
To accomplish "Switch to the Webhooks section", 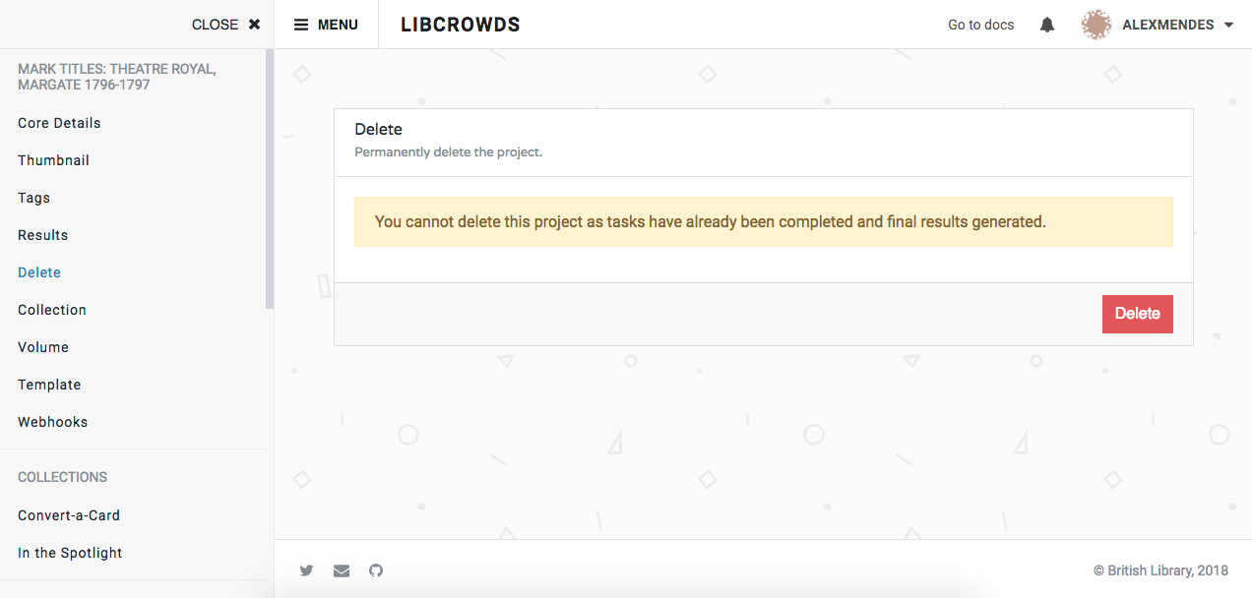I will pyautogui.click(x=52, y=421).
